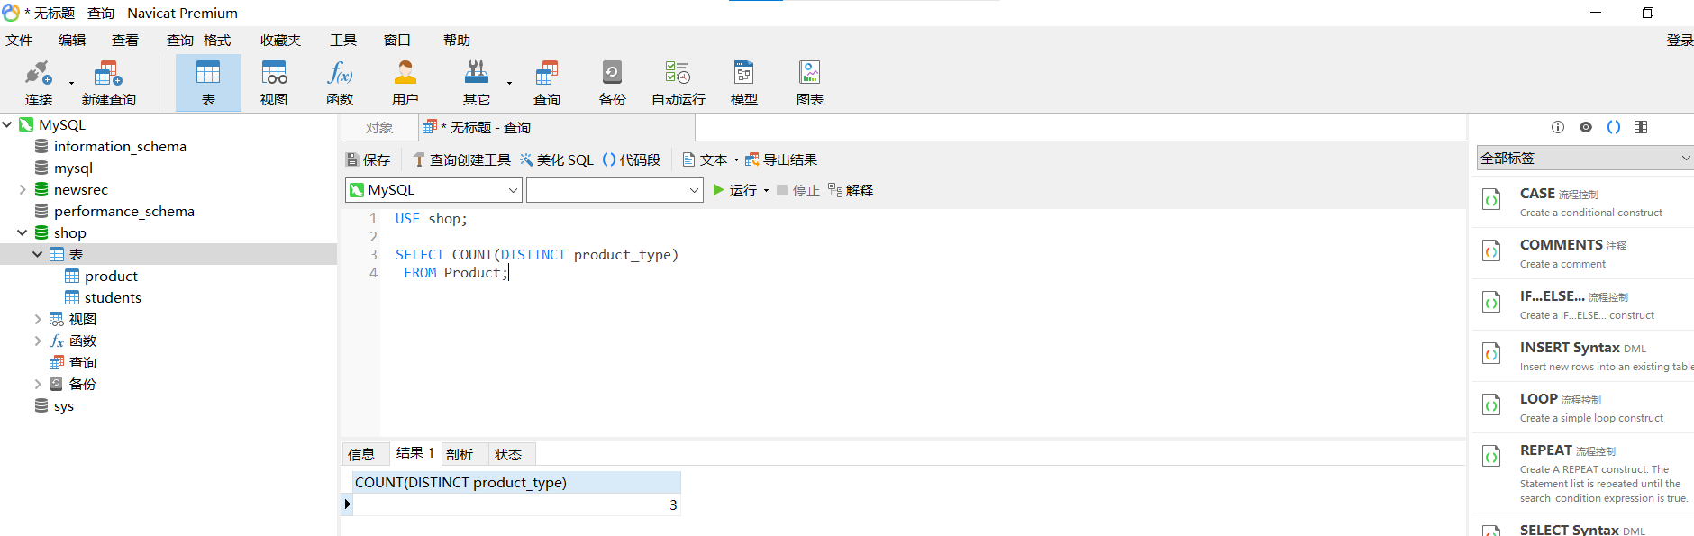
Task: Click the code snippet parentheses icon in right panel
Action: tap(1614, 127)
